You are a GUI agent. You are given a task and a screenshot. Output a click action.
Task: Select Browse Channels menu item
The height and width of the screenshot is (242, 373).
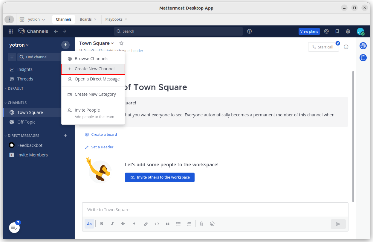coord(93,59)
